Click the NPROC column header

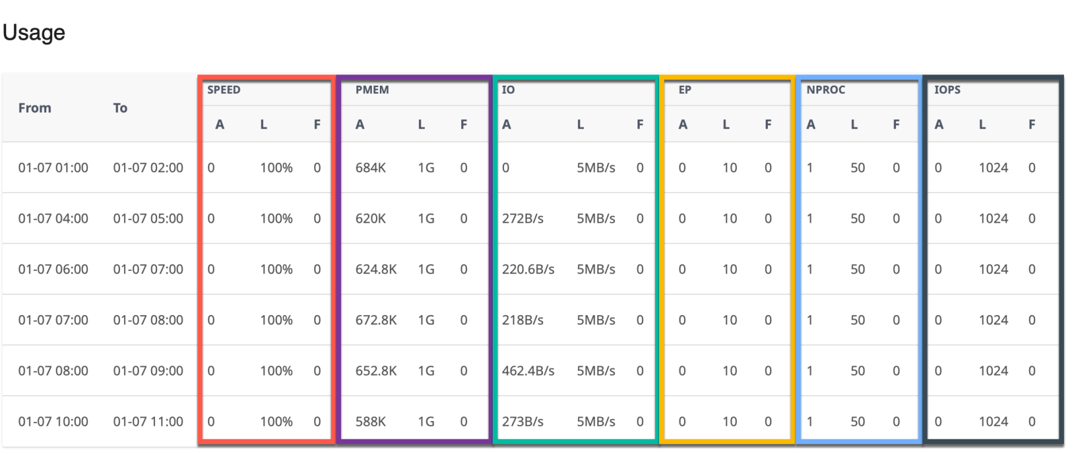pos(826,90)
